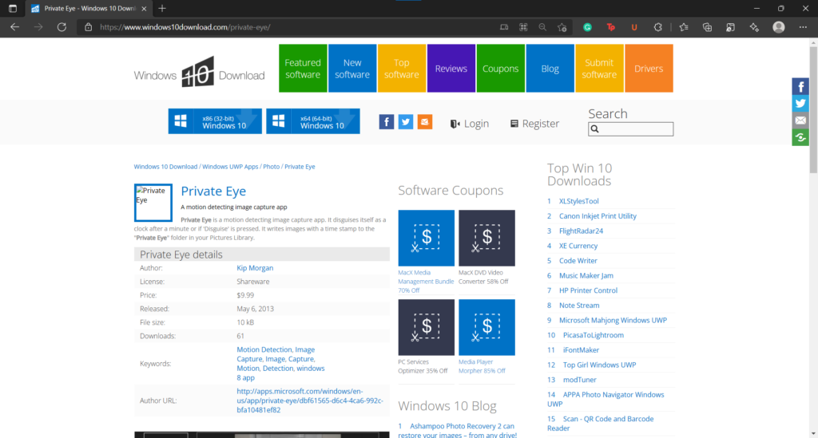
Task: Open the Coupons menu tile
Action: tap(500, 69)
